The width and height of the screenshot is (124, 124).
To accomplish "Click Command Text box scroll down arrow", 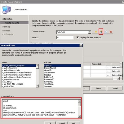I will point(79,116).
